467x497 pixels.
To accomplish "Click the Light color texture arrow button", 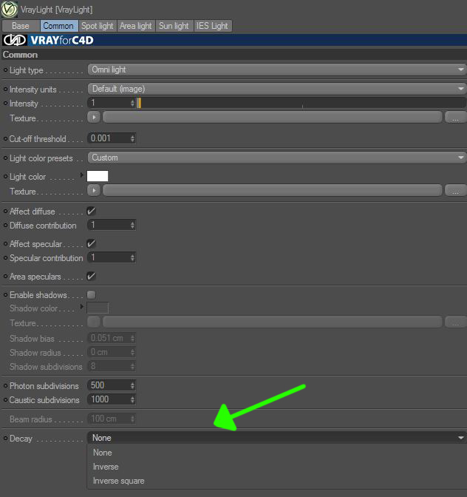I will point(94,191).
